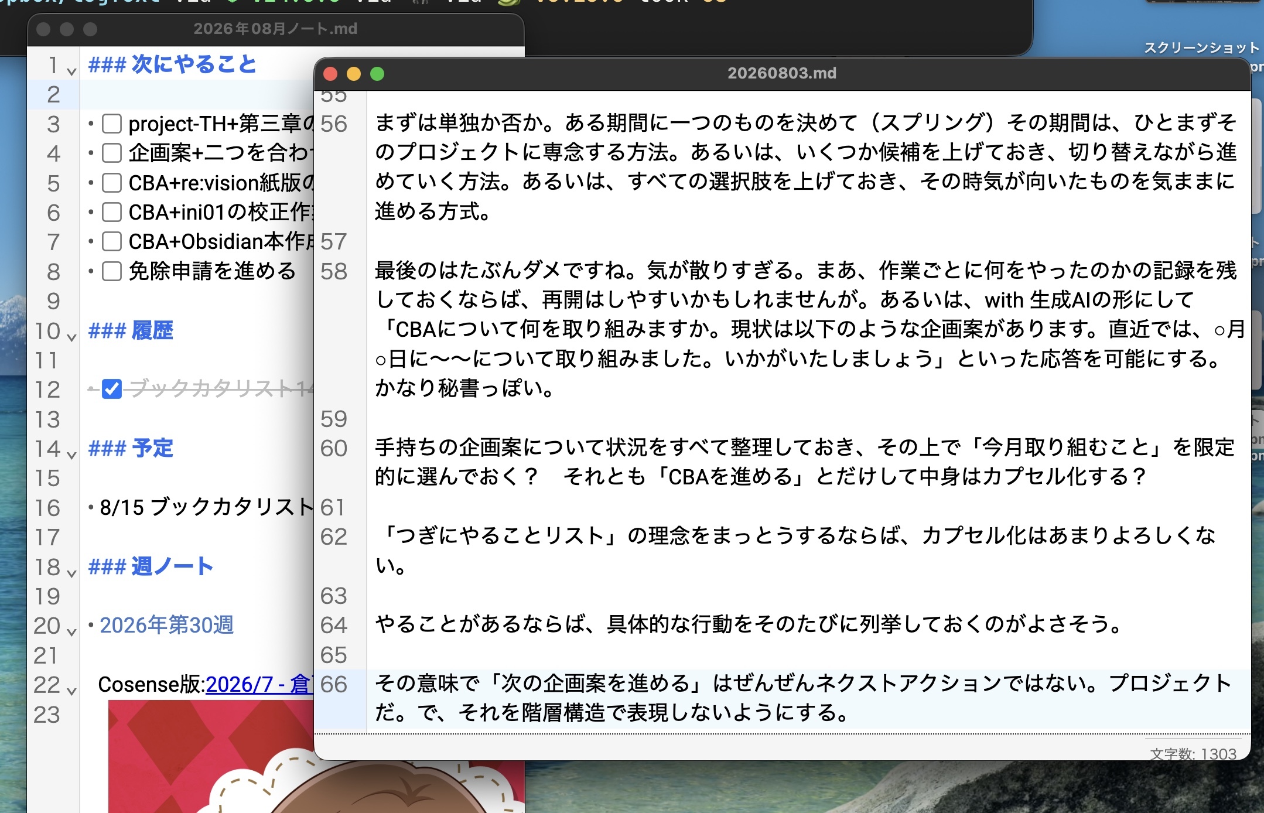Minimize the 20260803.md window
Image resolution: width=1264 pixels, height=813 pixels.
pyautogui.click(x=354, y=74)
